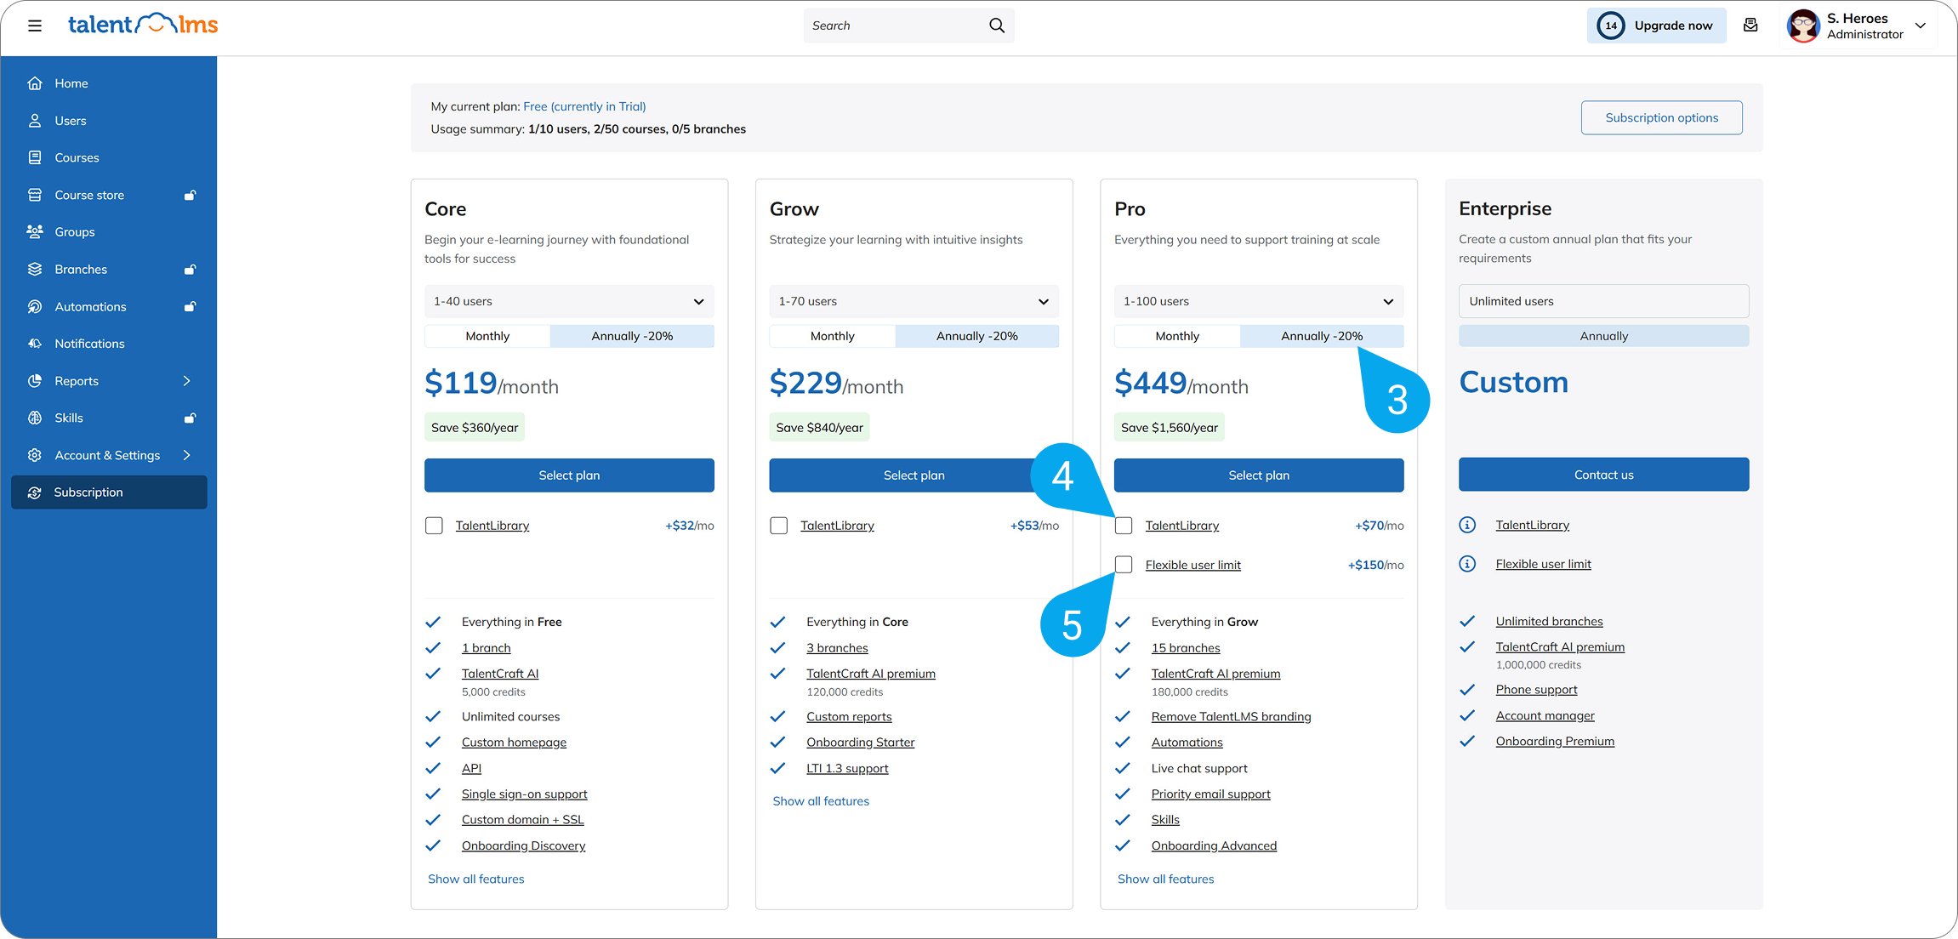Image resolution: width=1958 pixels, height=939 pixels.
Task: Click the Account & Settings gear icon
Action: coord(35,455)
